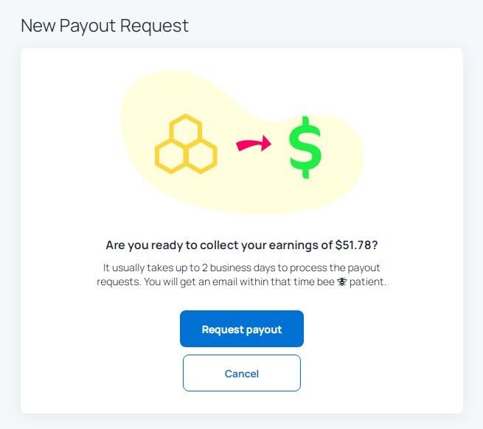
Task: Cancel the payout request
Action: 242,373
